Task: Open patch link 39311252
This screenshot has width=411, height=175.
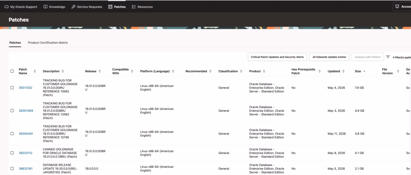Action: pos(25,87)
